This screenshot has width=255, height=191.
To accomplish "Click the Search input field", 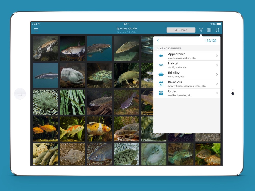I will tap(181, 30).
